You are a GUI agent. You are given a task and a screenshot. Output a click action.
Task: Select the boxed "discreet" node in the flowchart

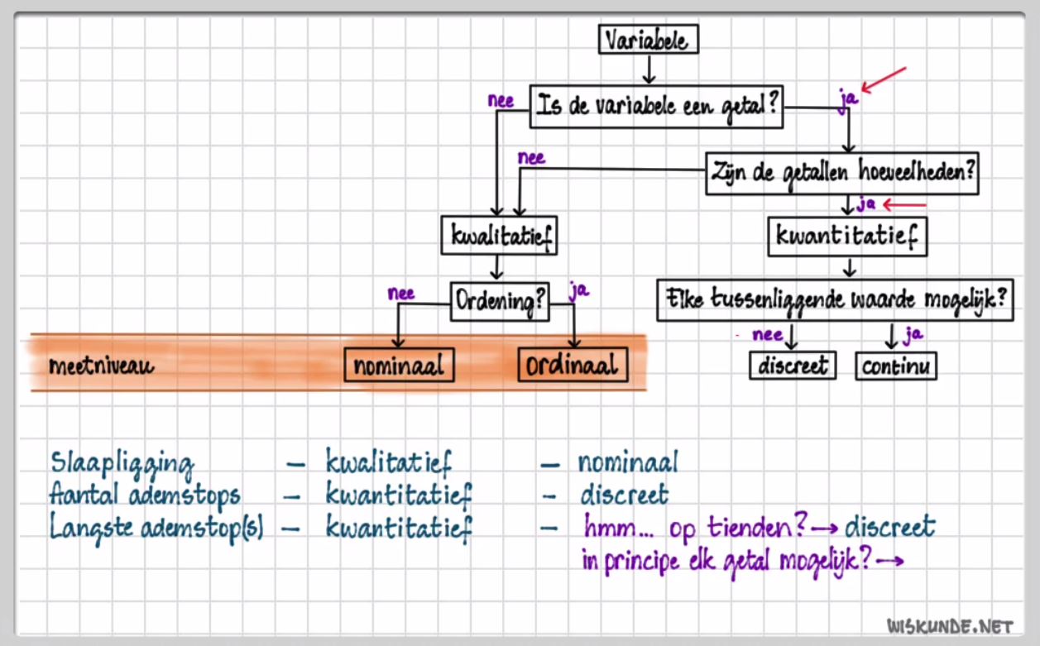pos(793,366)
